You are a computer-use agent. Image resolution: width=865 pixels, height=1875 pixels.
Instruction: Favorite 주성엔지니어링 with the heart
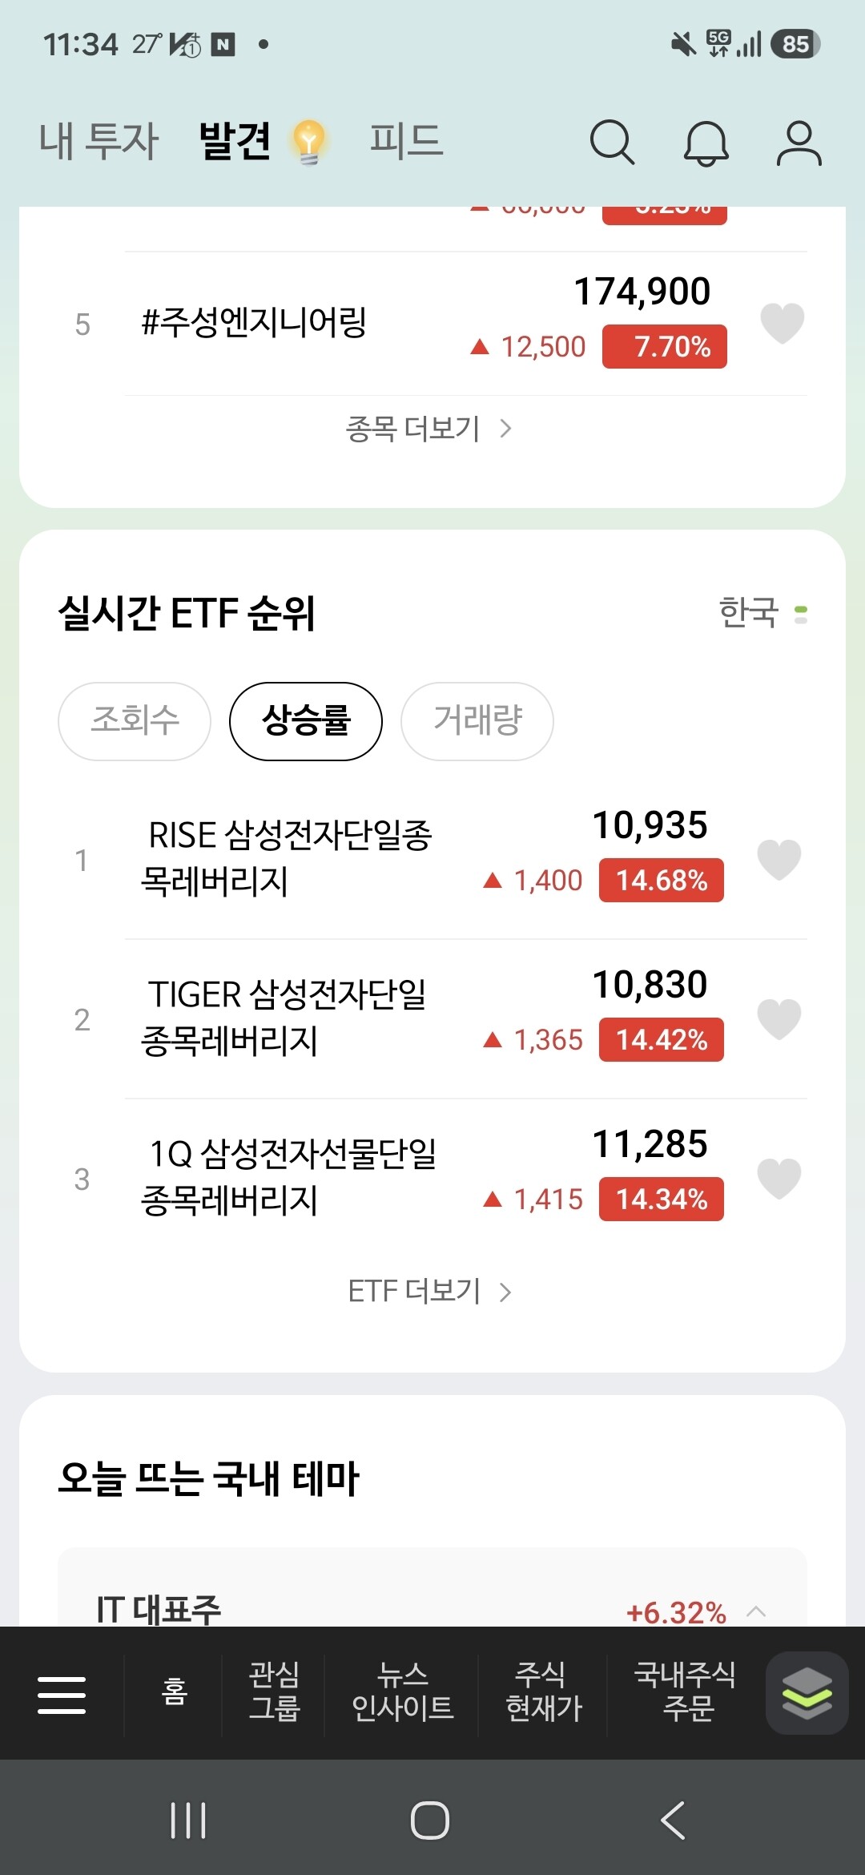(782, 324)
